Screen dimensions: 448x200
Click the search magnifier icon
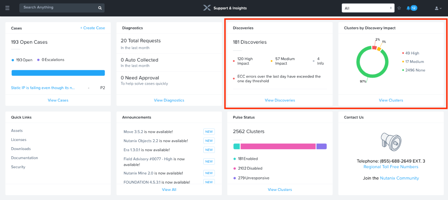point(100,8)
